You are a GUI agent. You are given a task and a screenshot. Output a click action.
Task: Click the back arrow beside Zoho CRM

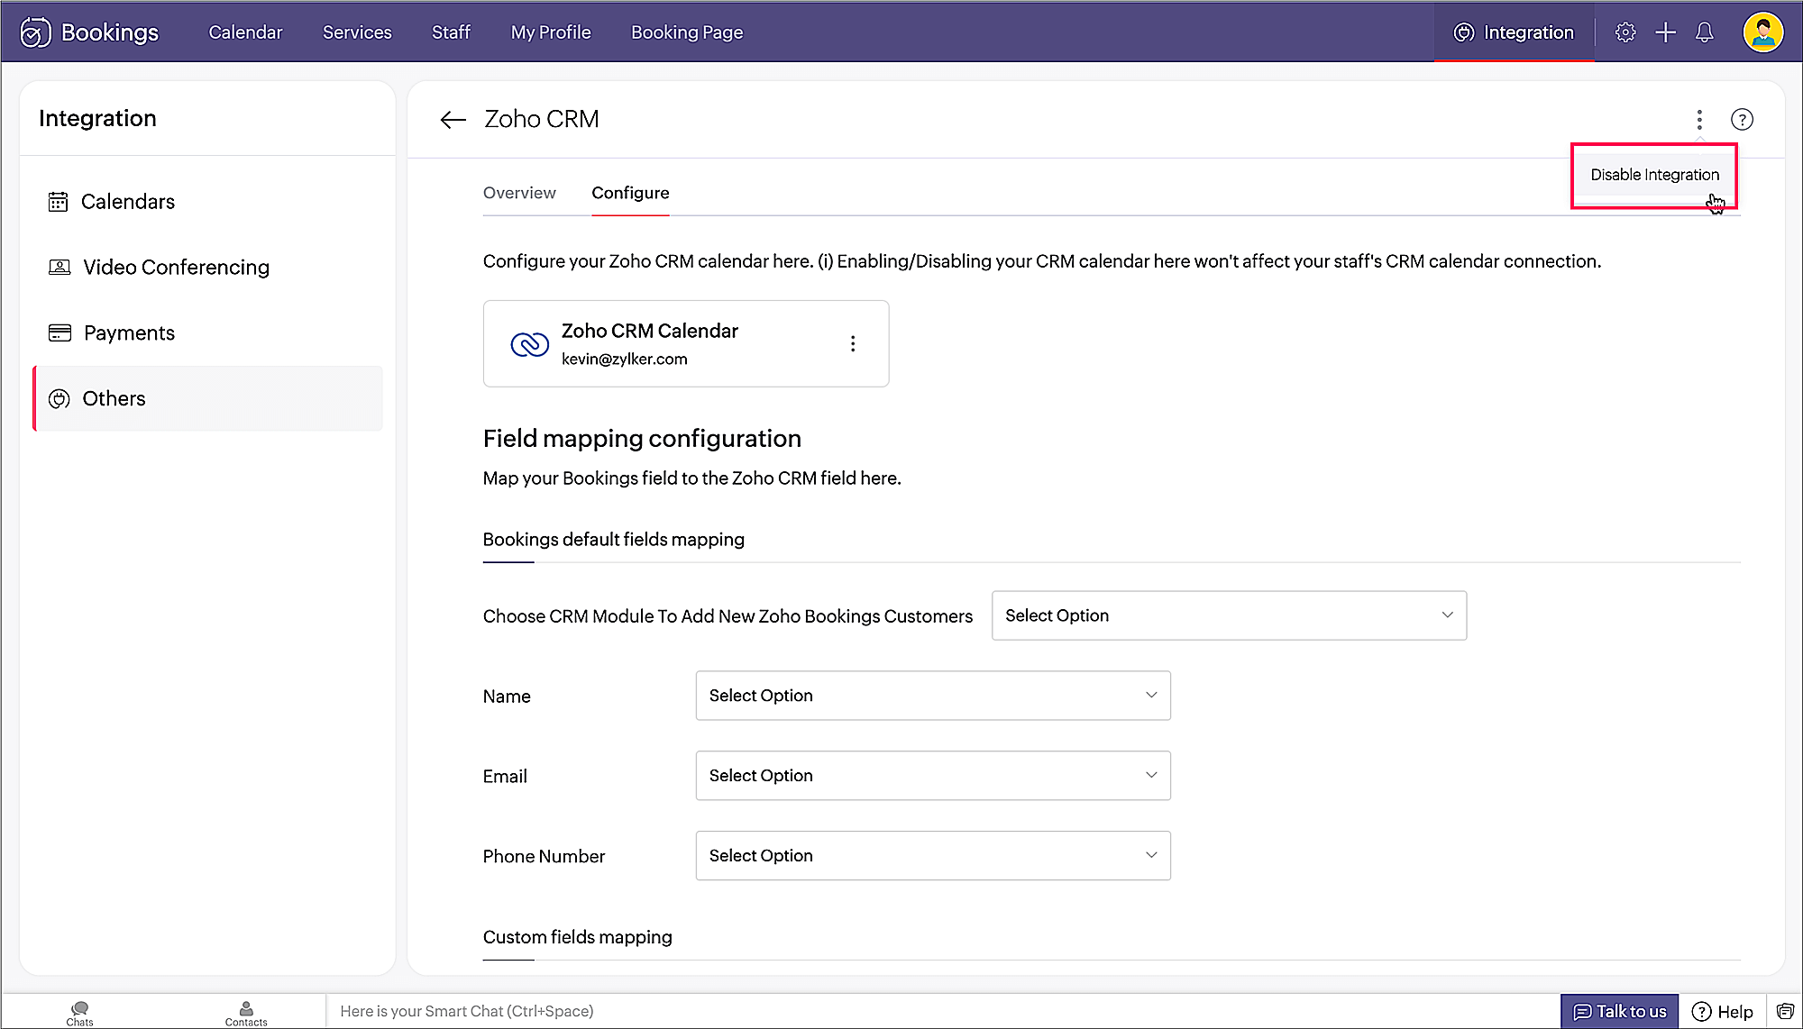pyautogui.click(x=453, y=119)
